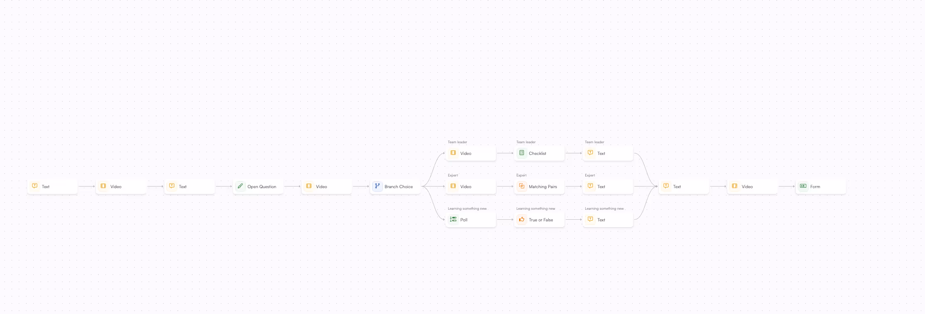This screenshot has width=925, height=314.
Task: Select the pencil icon of Open Question
Action: pos(240,186)
